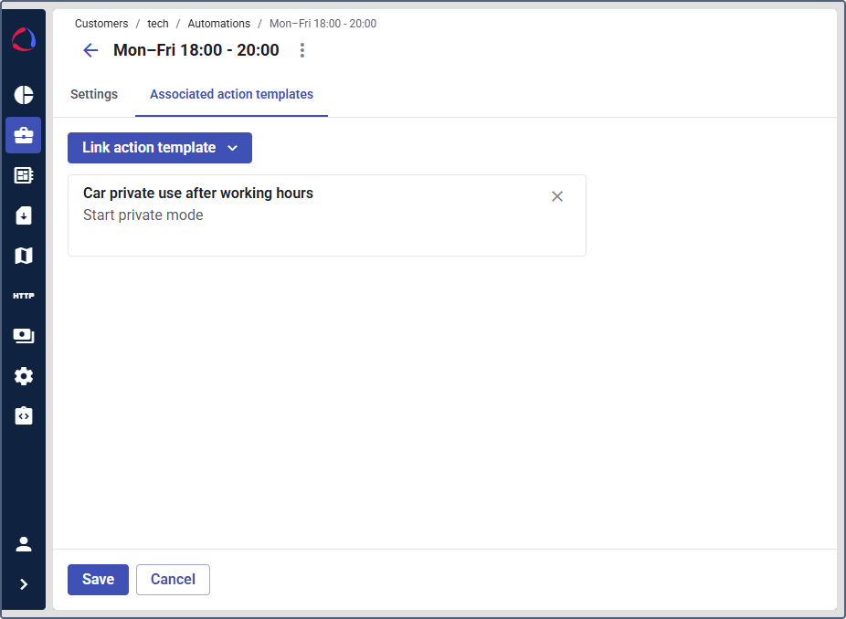846x619 pixels.
Task: Switch to the Settings tab
Action: [93, 94]
